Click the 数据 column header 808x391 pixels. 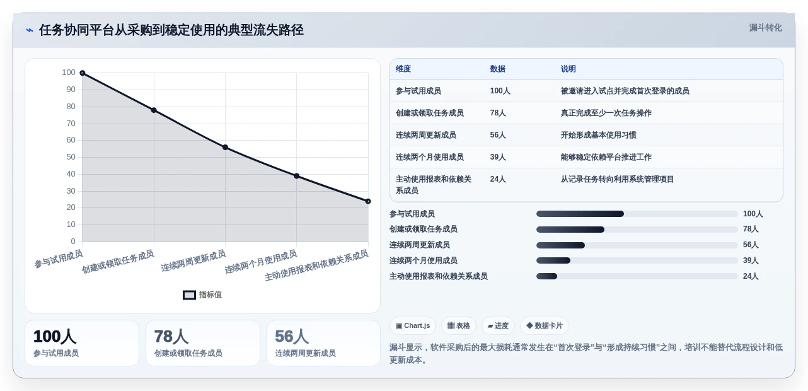498,69
